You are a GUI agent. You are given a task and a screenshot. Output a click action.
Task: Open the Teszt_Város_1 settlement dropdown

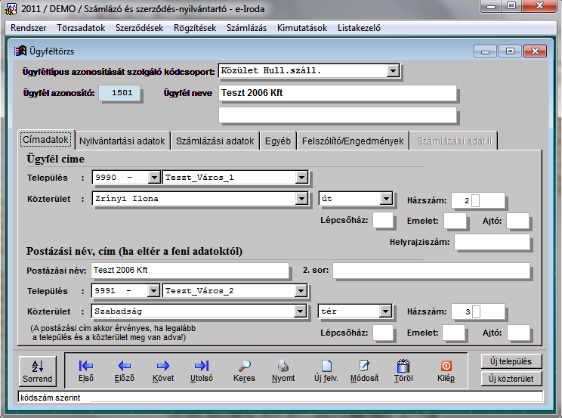tap(301, 178)
